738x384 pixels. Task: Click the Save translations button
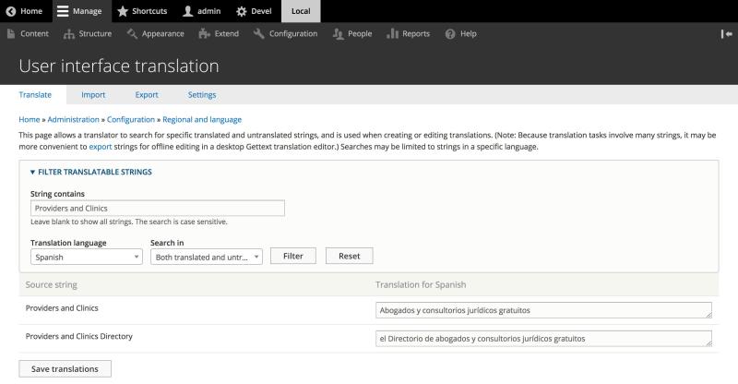coord(65,369)
